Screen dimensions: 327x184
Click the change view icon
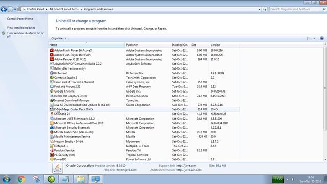[309, 38]
